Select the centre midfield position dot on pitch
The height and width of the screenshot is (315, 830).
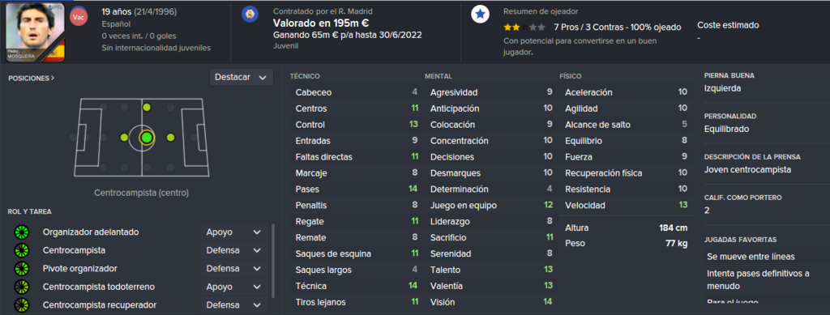point(148,138)
